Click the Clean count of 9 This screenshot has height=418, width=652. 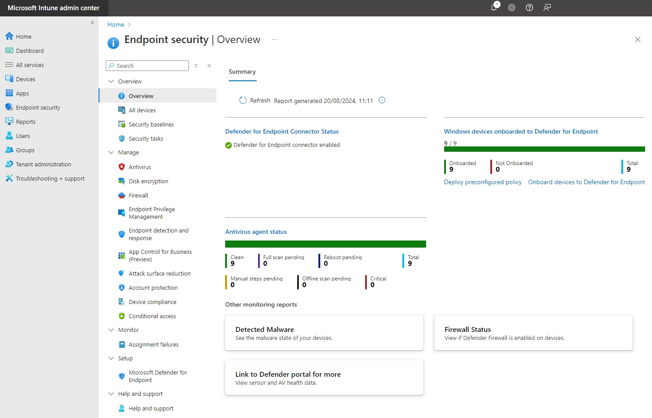232,264
